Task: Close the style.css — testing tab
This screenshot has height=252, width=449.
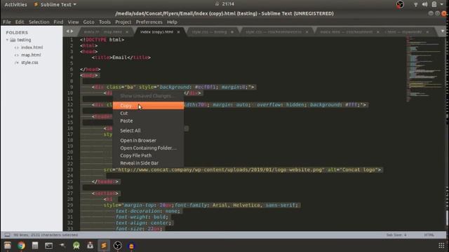Action: 232,32
